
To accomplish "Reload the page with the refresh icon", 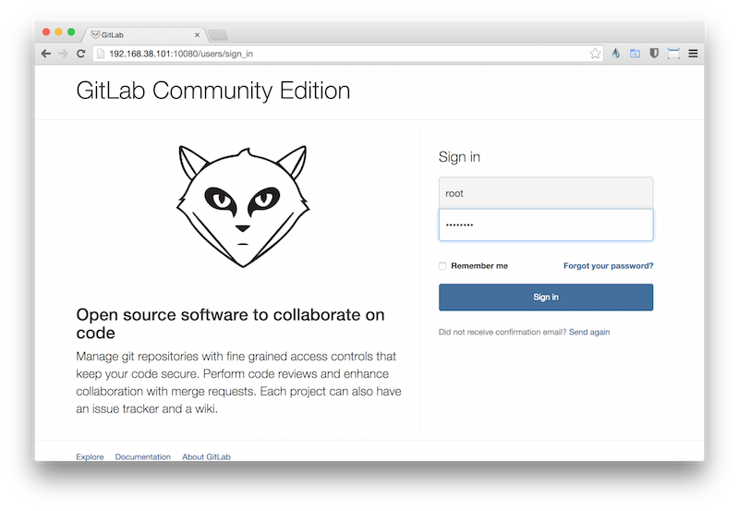I will [81, 54].
